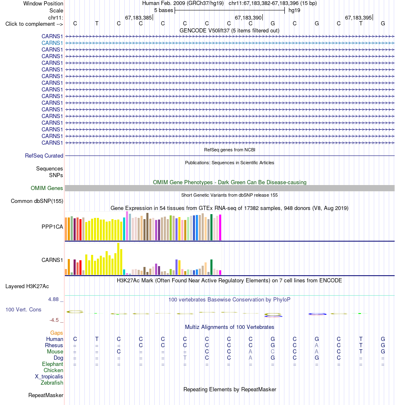Click the gray OMIM Genes item bar
This screenshot has height=405, width=395.
[x=230, y=188]
